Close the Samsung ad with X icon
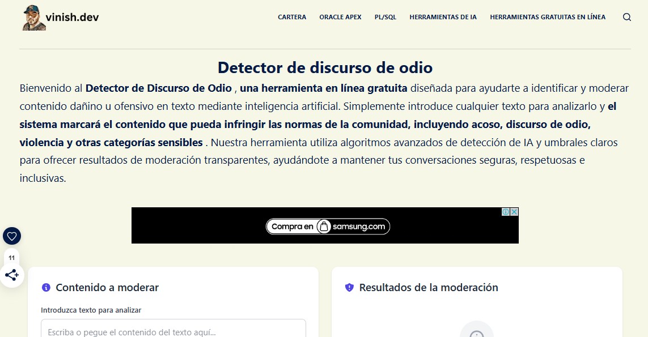Image resolution: width=648 pixels, height=337 pixels. [514, 212]
